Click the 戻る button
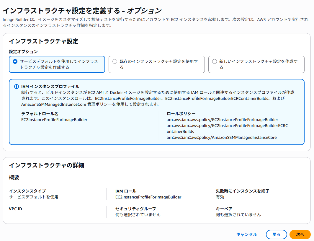This screenshot has width=314, height=241. pos(276,235)
